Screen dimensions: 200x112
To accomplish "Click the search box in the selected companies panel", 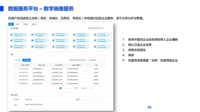I will (x=97, y=28).
